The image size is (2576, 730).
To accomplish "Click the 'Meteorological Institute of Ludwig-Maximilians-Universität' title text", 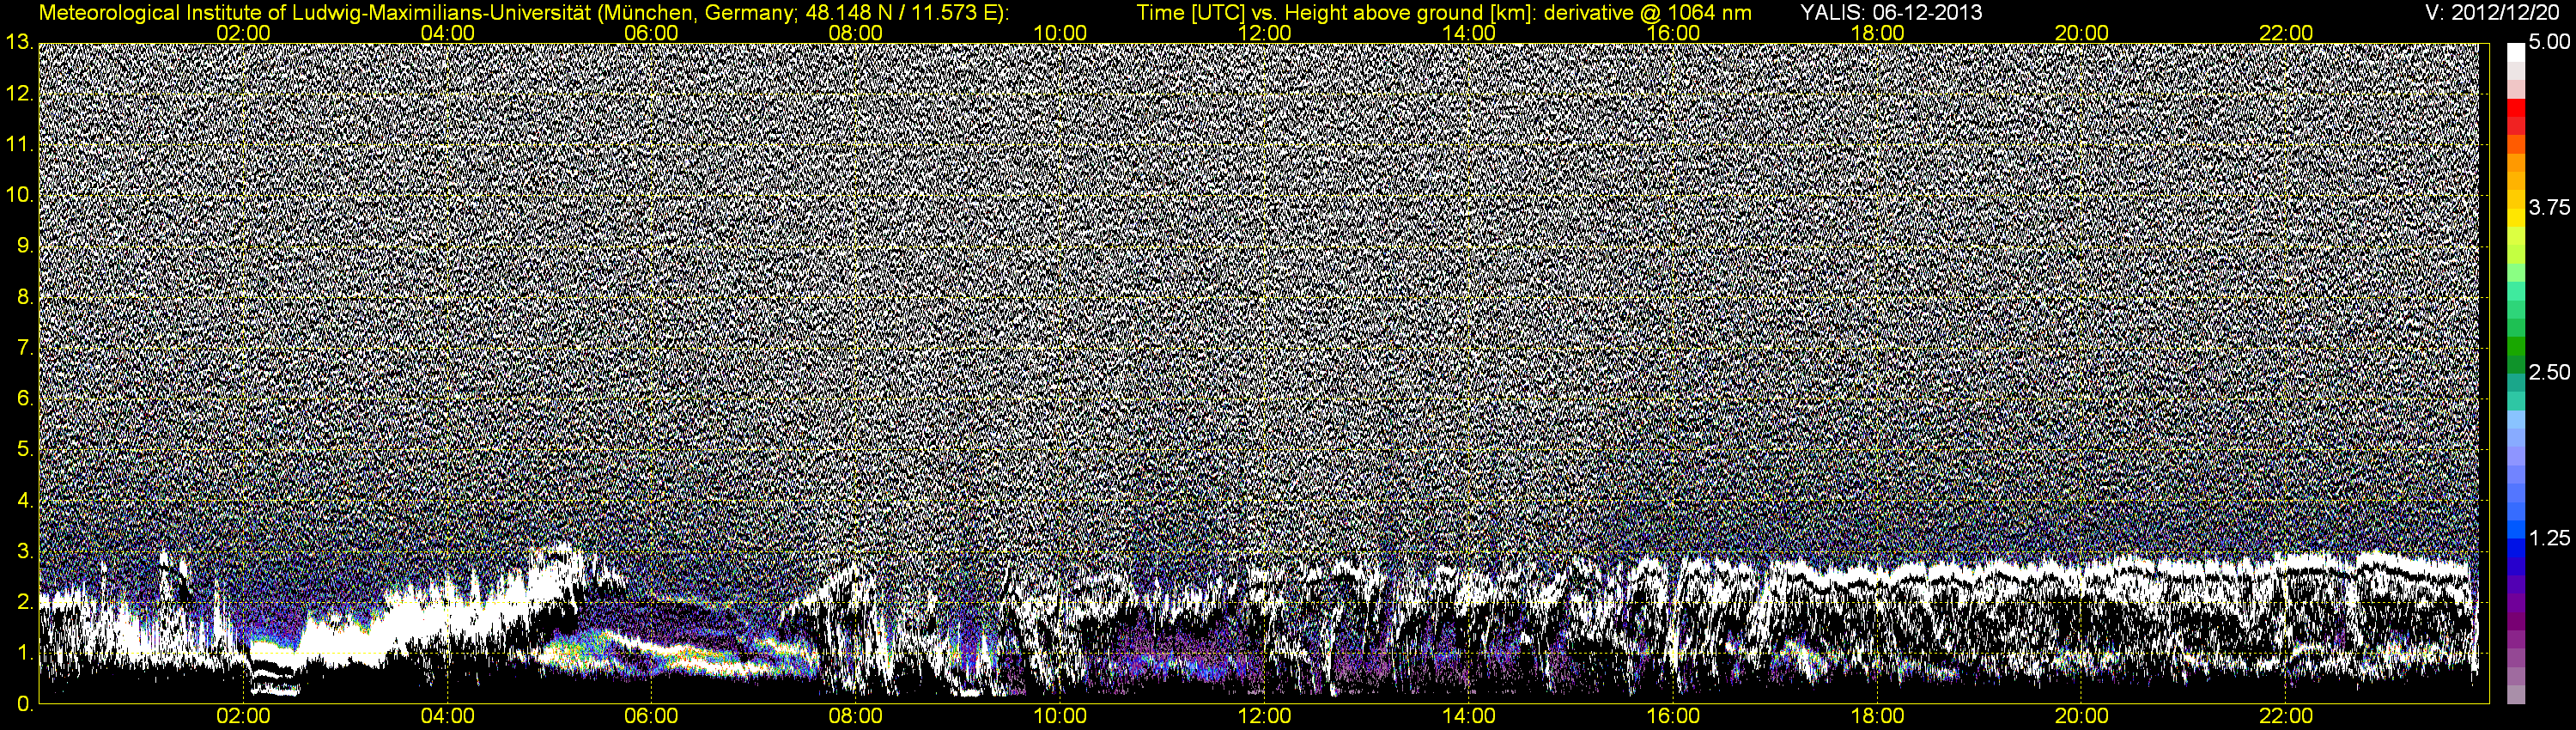I will tap(317, 13).
